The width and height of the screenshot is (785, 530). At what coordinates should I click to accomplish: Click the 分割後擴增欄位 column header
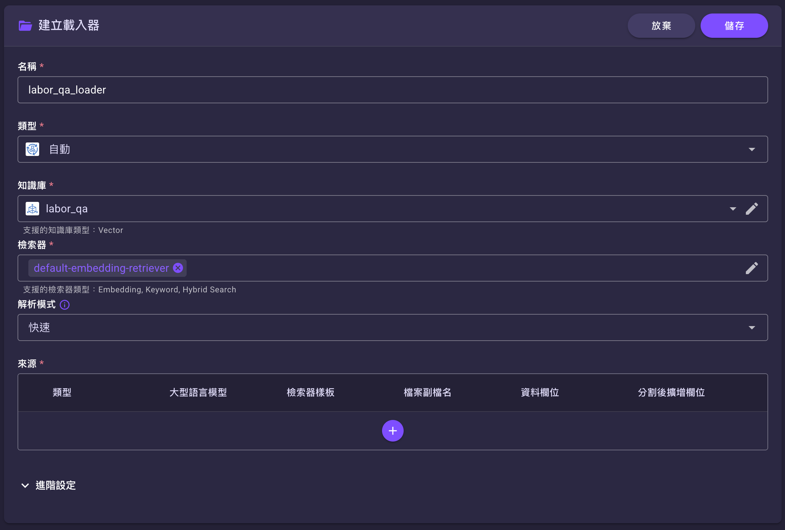pyautogui.click(x=671, y=393)
